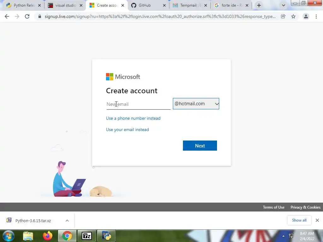Go back to the previous page
323x242 pixels.
(7, 16)
